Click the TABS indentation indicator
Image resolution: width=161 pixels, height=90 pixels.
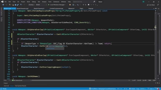[149, 80]
